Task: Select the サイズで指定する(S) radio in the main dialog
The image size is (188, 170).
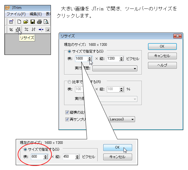Action: click(x=70, y=51)
